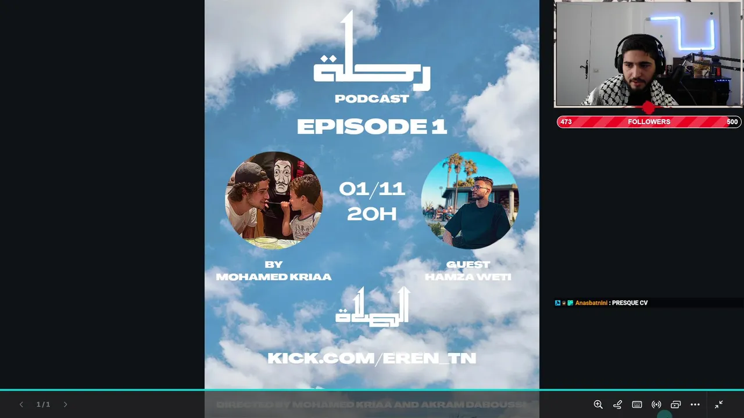This screenshot has width=744, height=418.
Task: Click the teal presentation progress bar
Action: 372,390
